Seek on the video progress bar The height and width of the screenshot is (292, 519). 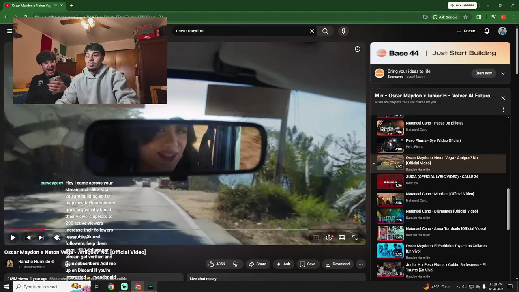[x=184, y=230]
